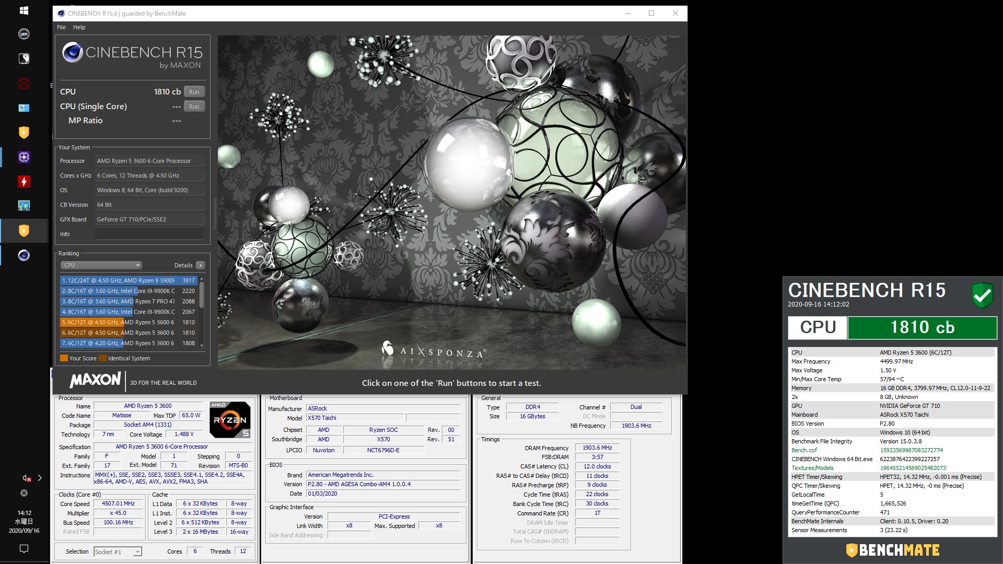The height and width of the screenshot is (564, 1003).
Task: Select ranking entry 2 i9-9900K 2220
Action: (x=129, y=291)
